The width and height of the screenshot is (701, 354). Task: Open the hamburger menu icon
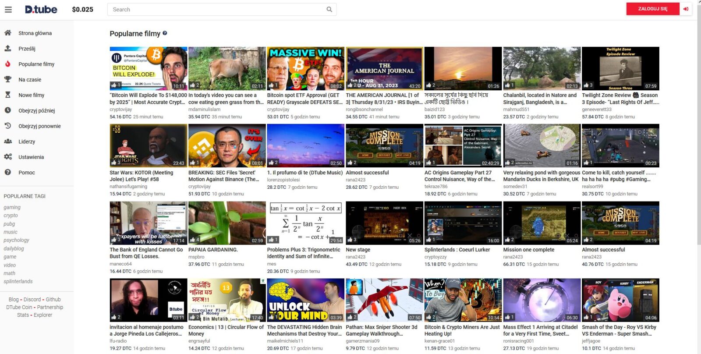click(x=8, y=9)
